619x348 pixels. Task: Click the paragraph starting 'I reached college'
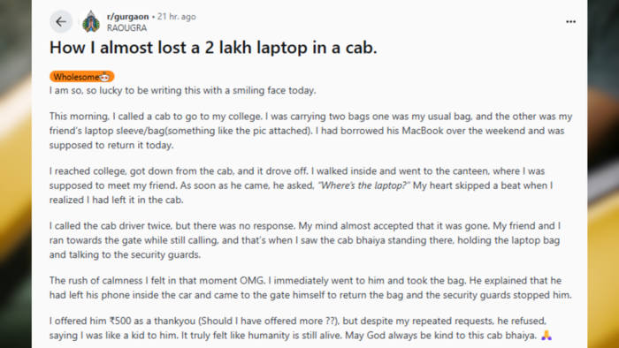pos(301,185)
